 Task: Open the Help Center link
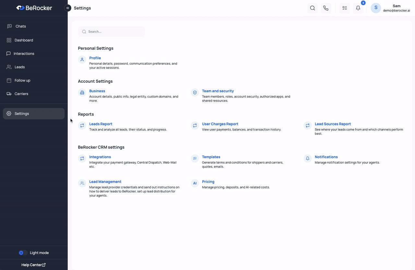click(33, 264)
